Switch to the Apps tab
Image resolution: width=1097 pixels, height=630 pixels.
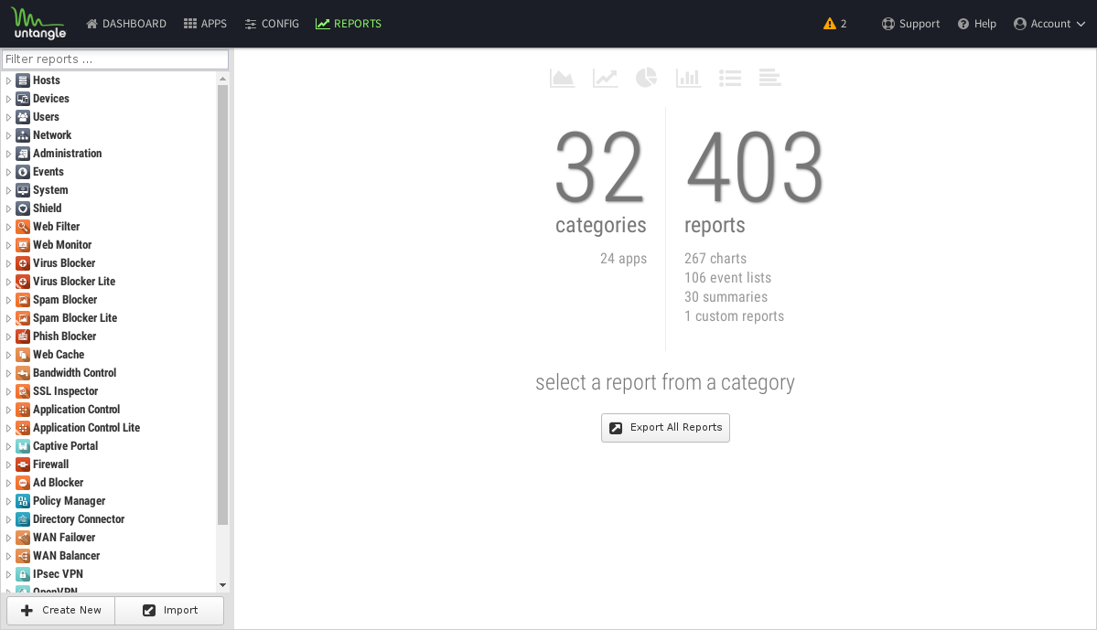(x=205, y=24)
